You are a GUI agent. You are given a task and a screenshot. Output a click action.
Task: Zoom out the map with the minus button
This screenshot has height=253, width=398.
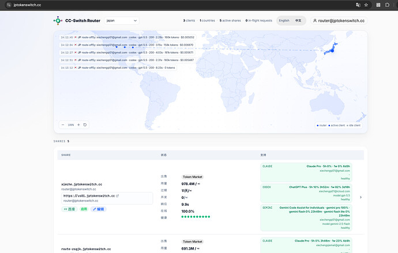(63, 124)
